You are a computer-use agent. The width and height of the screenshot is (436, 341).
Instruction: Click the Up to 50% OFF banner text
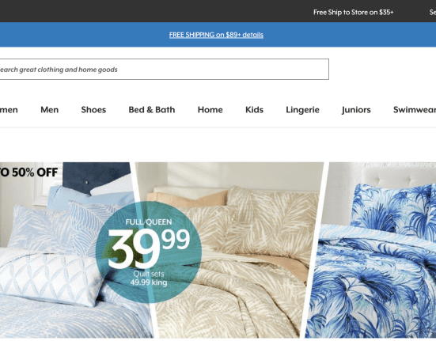pyautogui.click(x=29, y=172)
